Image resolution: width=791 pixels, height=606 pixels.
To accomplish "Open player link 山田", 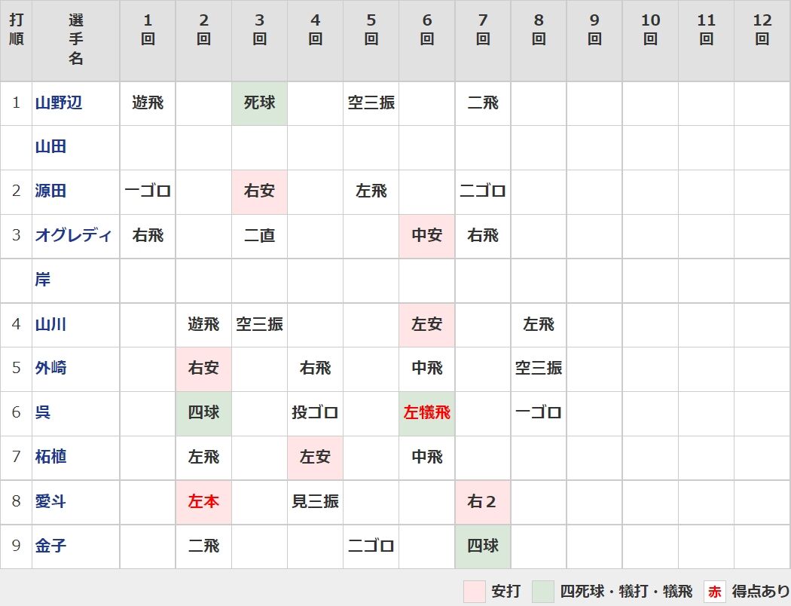I will (x=50, y=147).
